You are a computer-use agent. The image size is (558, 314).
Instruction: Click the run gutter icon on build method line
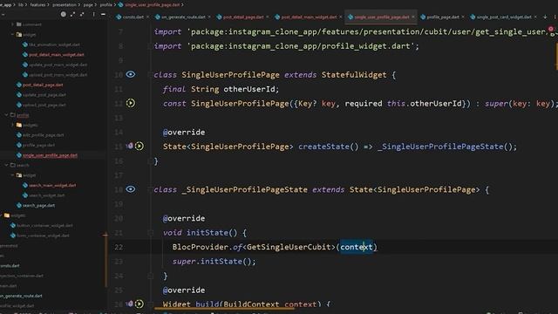tap(139, 304)
